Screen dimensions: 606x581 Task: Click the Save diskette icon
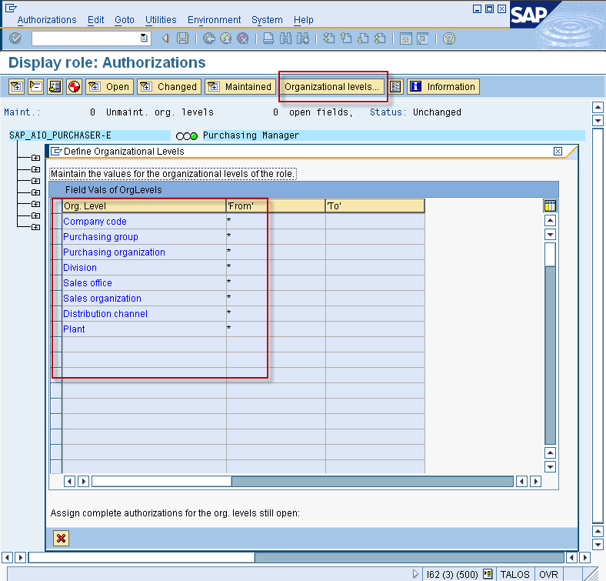tap(182, 38)
